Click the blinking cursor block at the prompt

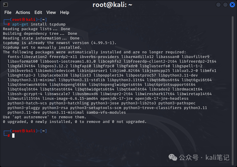tap(13, 135)
